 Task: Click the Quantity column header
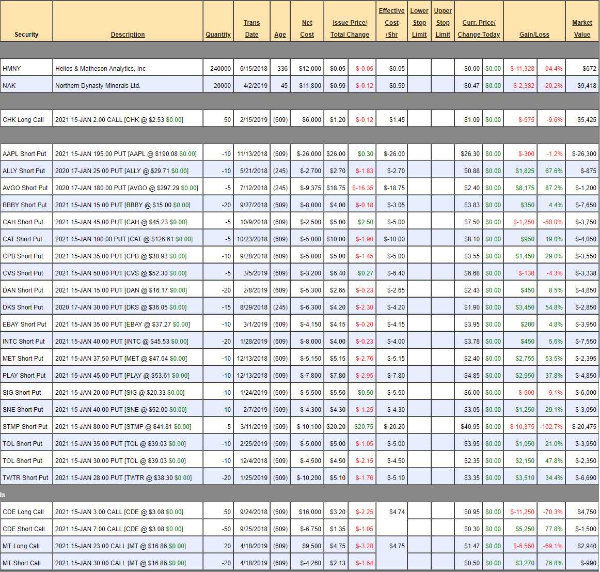point(218,35)
